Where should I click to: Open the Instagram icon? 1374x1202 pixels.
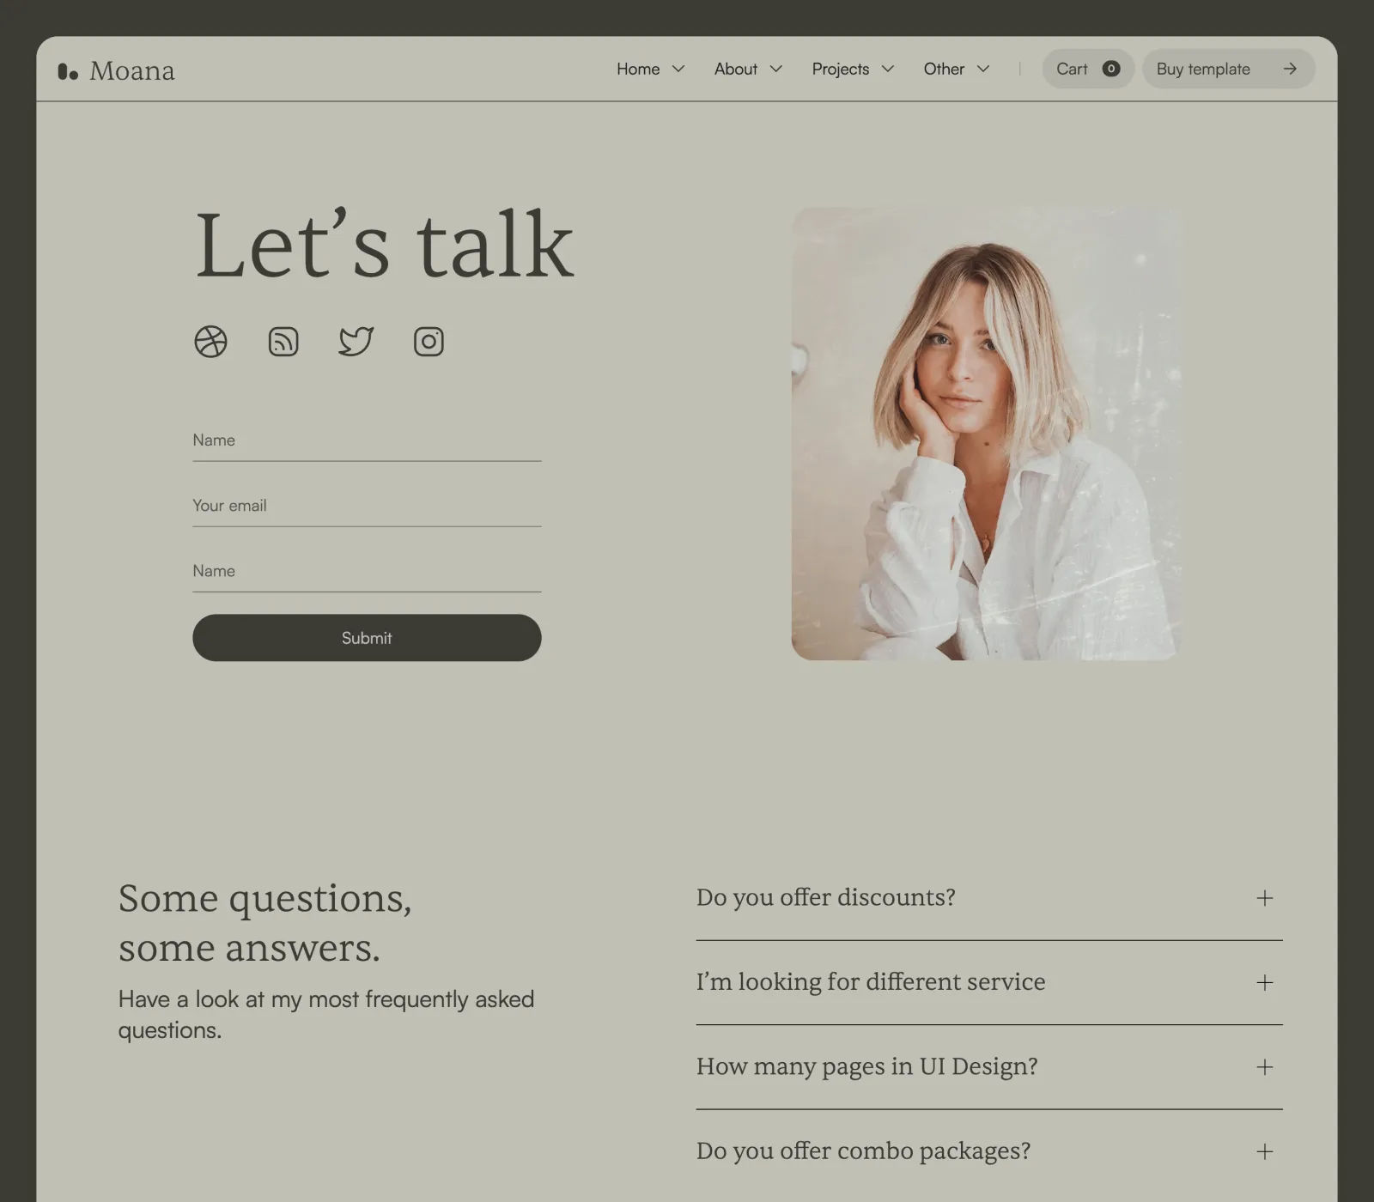coord(429,342)
